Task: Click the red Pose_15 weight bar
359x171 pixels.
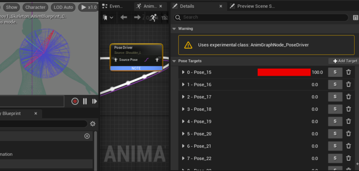Action: tap(284, 72)
